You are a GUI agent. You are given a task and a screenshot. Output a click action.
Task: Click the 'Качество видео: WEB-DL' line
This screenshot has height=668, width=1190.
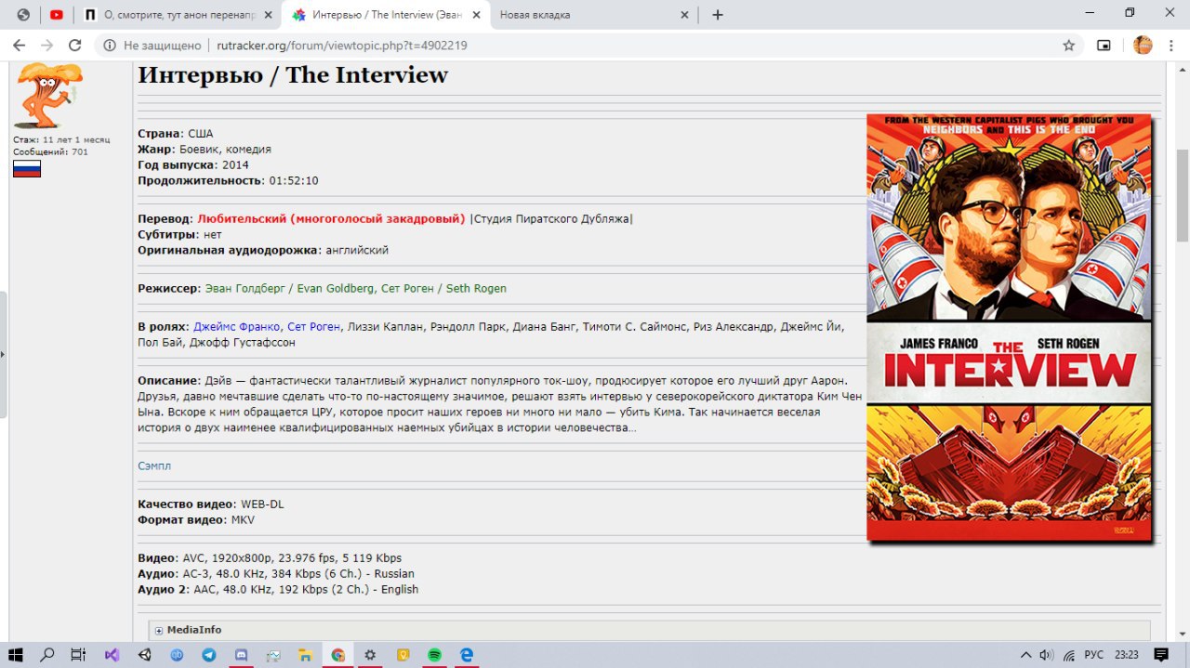pyautogui.click(x=211, y=504)
